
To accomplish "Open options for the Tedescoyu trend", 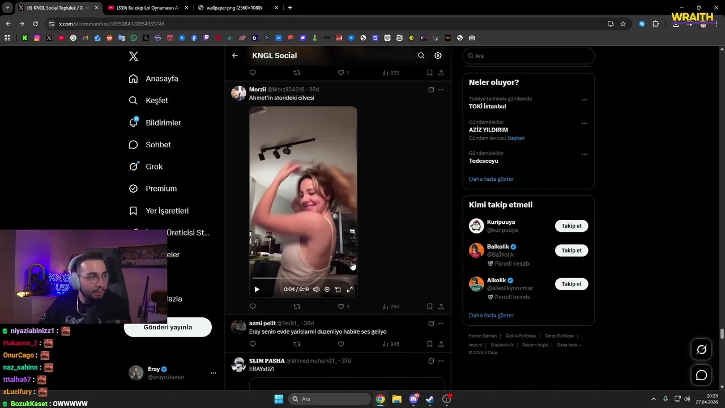I will [585, 154].
